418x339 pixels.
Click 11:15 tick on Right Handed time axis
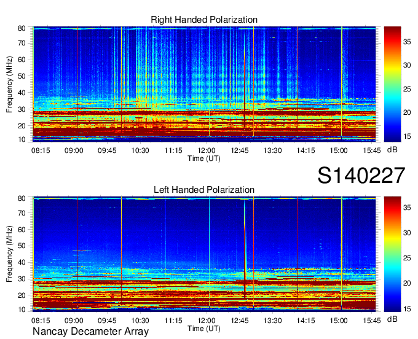(173, 150)
